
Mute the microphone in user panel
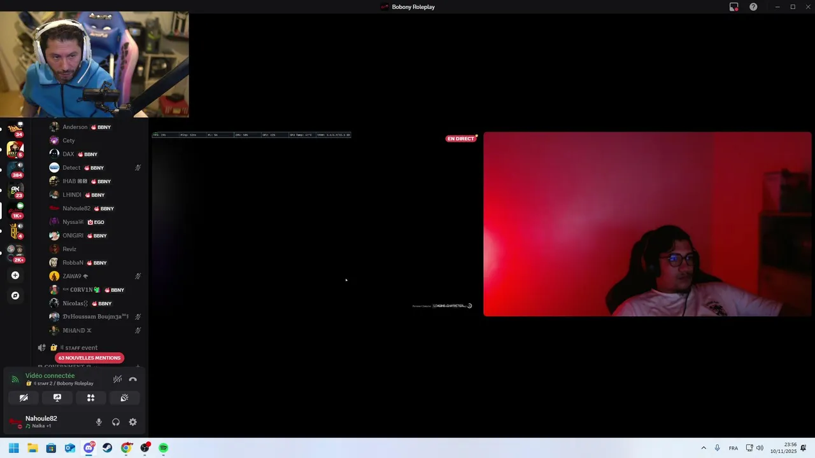[99, 422]
